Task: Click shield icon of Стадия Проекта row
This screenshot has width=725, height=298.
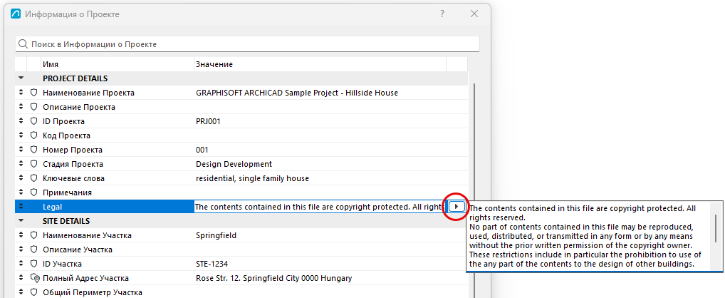Action: click(33, 164)
